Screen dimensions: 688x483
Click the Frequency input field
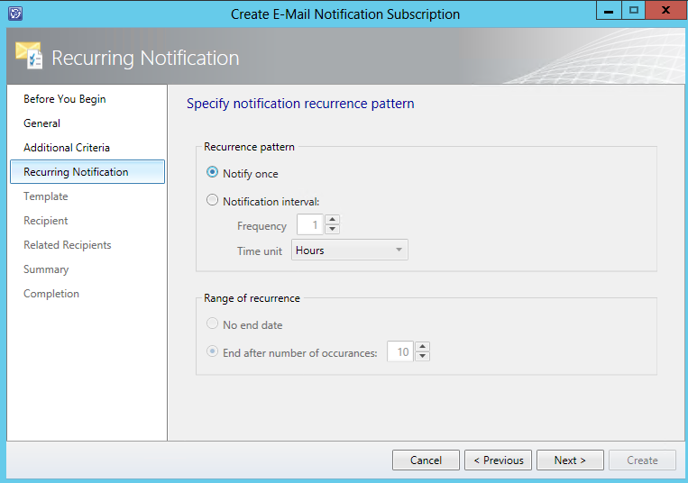click(x=310, y=224)
